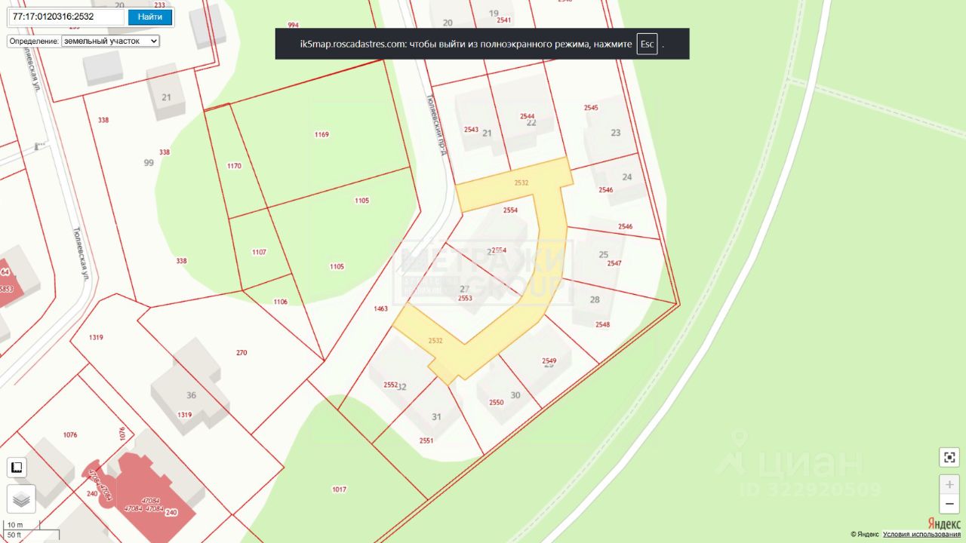Click the 10 m scale label
This screenshot has height=543, width=966.
pyautogui.click(x=15, y=525)
